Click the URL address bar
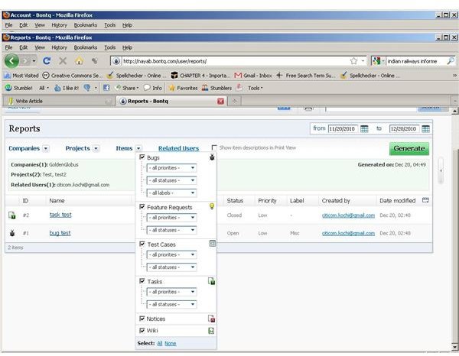Viewport: 459px width, 356px height. click(234, 61)
